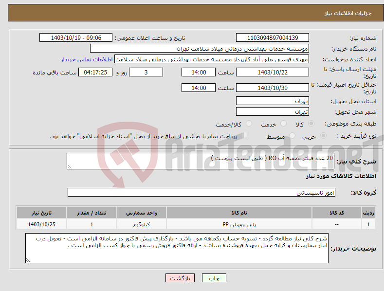This screenshot has width=384, height=291.
Task: Click the بازگشت (back) button
Action: [x=180, y=278]
